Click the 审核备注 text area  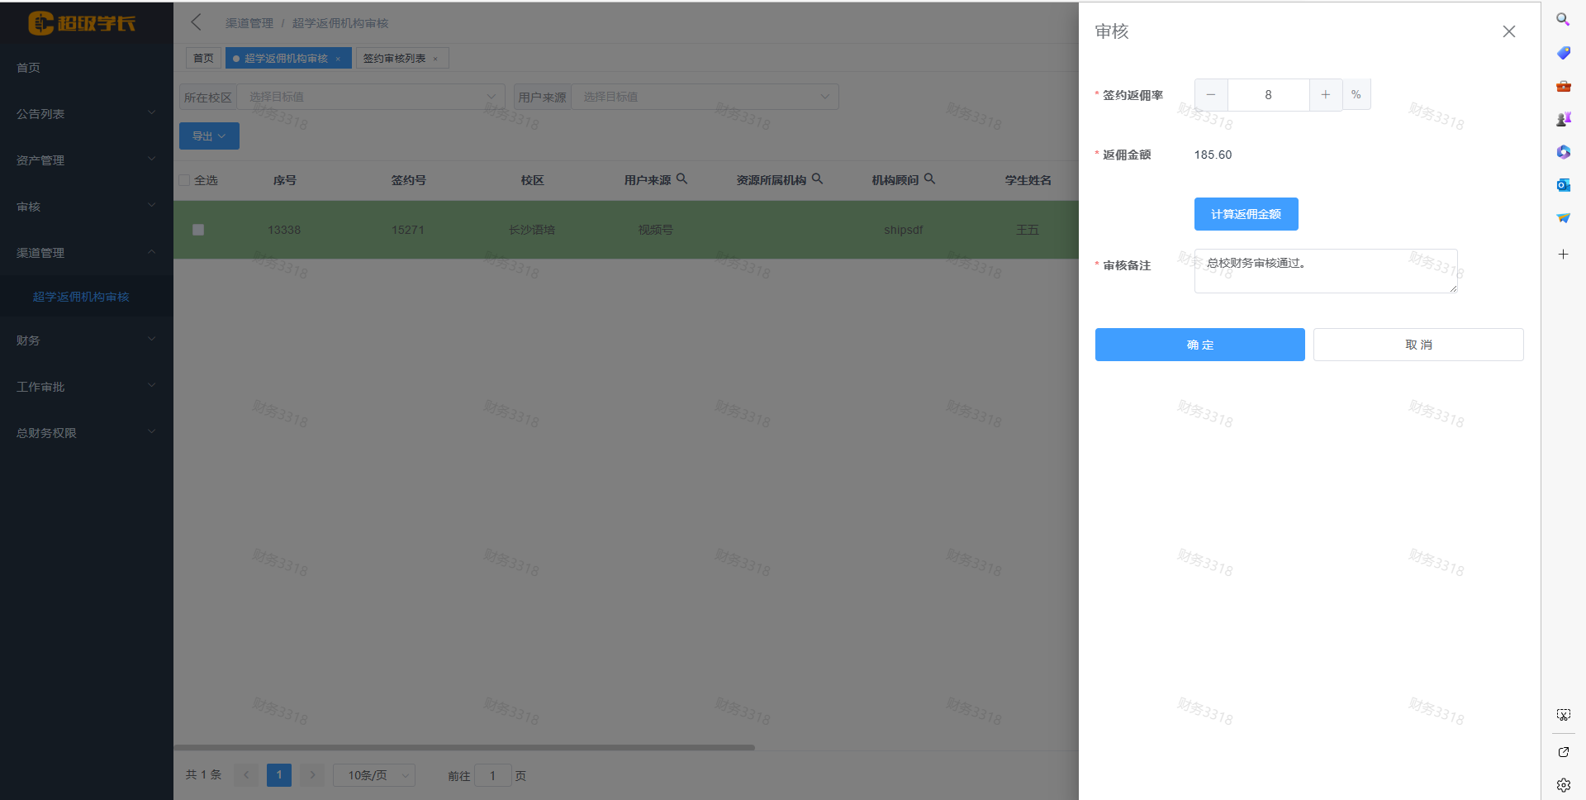point(1325,271)
